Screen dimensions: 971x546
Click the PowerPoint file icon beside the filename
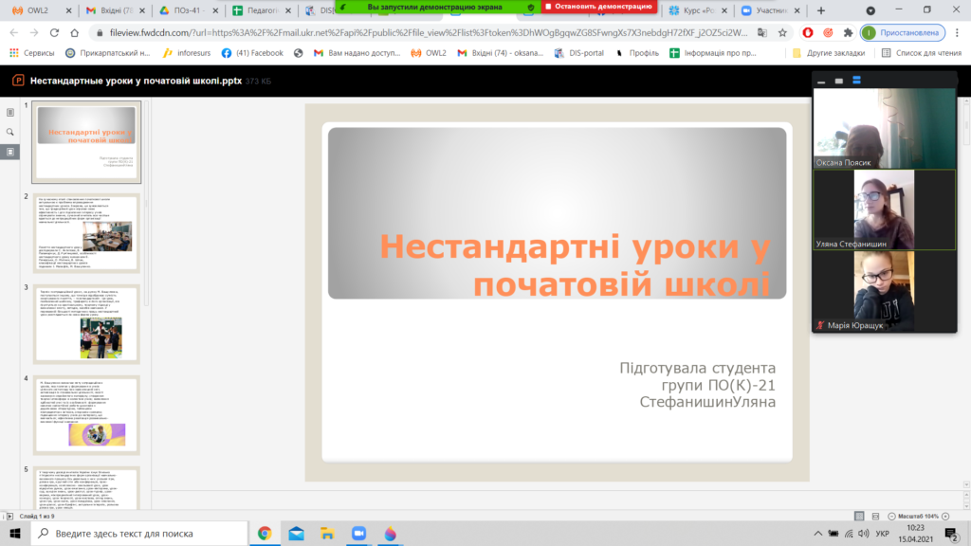coord(16,82)
